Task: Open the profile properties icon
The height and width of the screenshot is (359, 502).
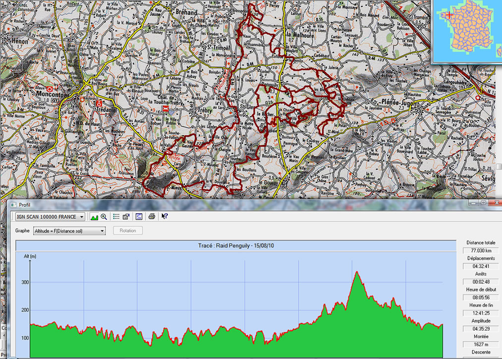Action: pyautogui.click(x=126, y=216)
